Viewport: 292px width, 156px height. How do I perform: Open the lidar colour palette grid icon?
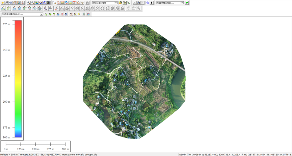(88, 14)
